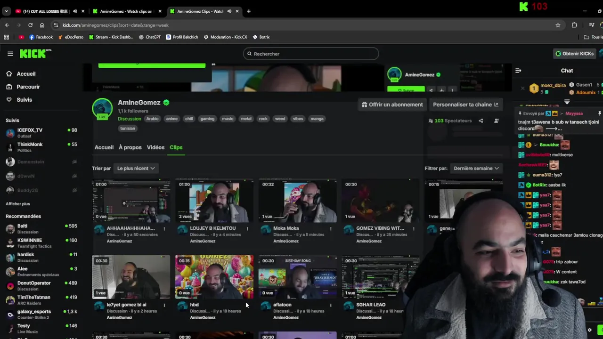
Task: Go back in browser history
Action: [7, 25]
